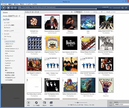Open the 表示(V) menu

(16, 4)
